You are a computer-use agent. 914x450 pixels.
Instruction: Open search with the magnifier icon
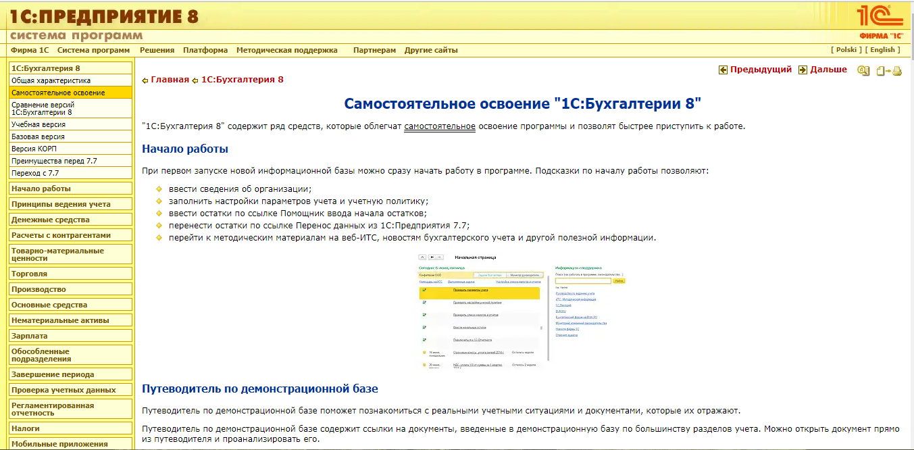pos(863,70)
